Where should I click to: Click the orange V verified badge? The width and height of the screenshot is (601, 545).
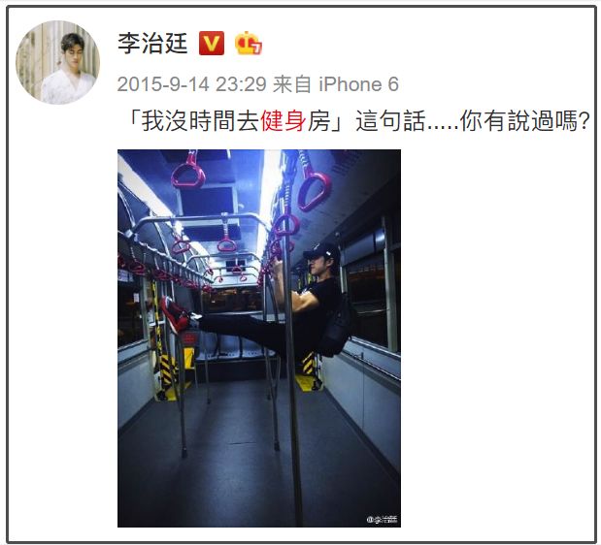(212, 44)
